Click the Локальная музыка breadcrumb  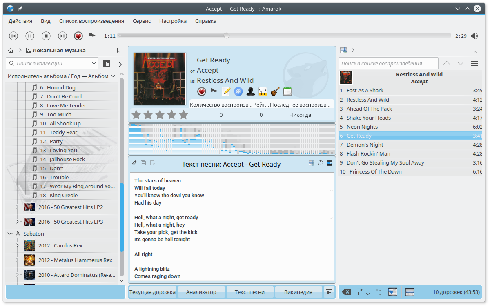(56, 51)
